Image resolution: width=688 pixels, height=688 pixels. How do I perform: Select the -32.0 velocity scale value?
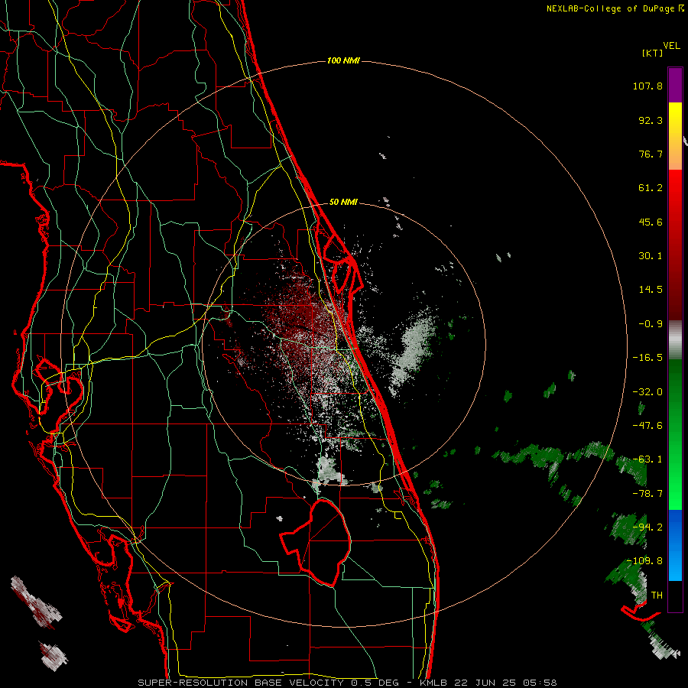click(647, 392)
